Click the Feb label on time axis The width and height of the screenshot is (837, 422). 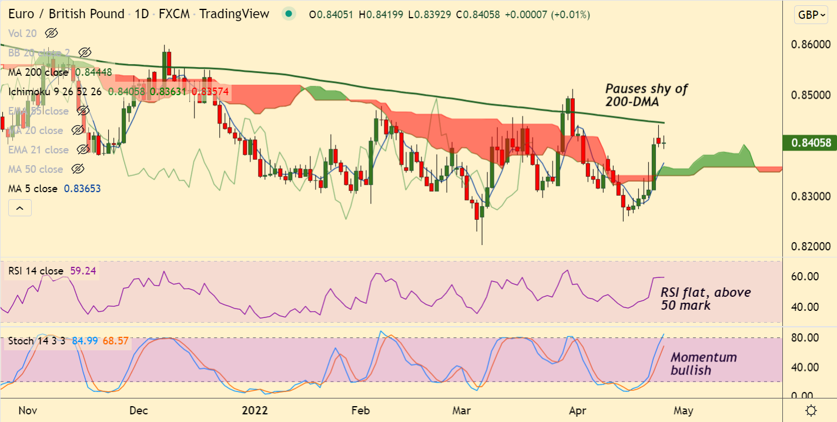tap(360, 410)
